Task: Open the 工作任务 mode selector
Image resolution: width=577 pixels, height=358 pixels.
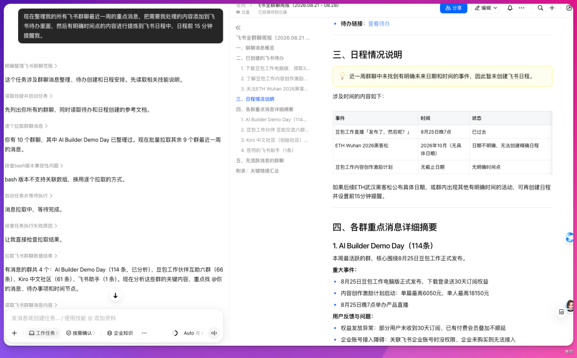Action: 43,333
